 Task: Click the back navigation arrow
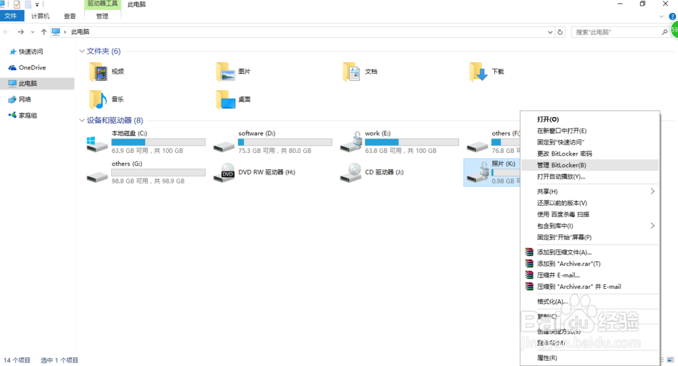coord(7,32)
